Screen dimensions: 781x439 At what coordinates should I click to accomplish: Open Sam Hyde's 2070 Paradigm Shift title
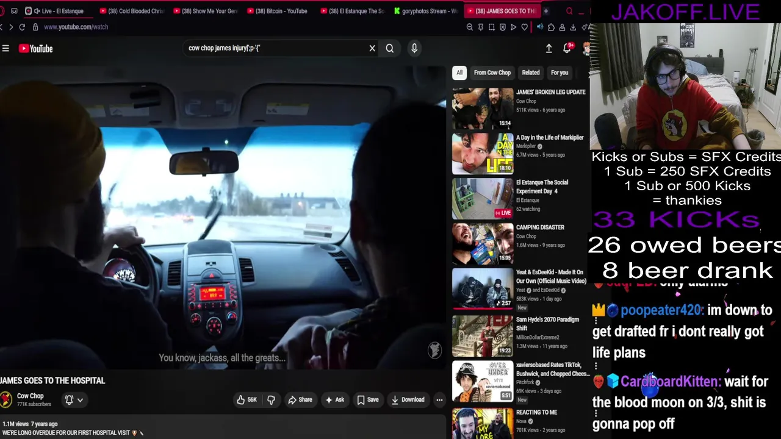(x=547, y=324)
